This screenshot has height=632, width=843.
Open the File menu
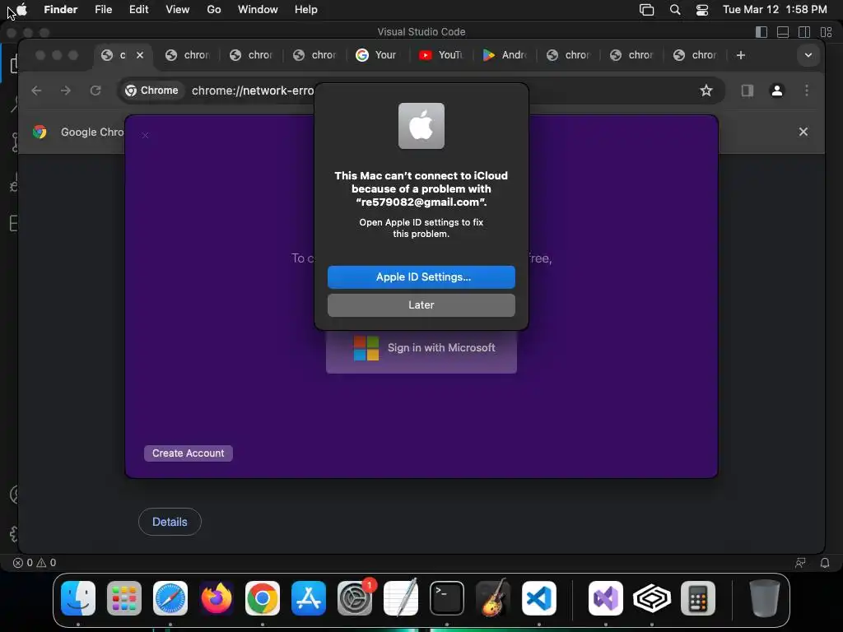(x=103, y=10)
